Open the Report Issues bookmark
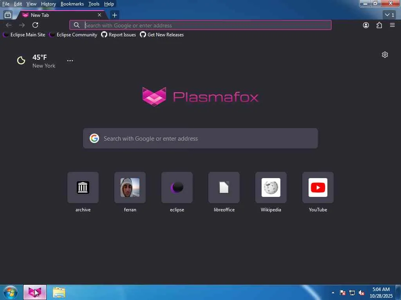This screenshot has width=401, height=300. click(119, 35)
